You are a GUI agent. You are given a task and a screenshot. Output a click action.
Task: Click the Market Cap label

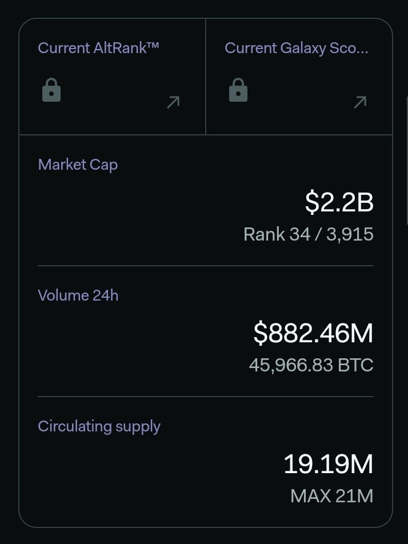[x=78, y=165]
